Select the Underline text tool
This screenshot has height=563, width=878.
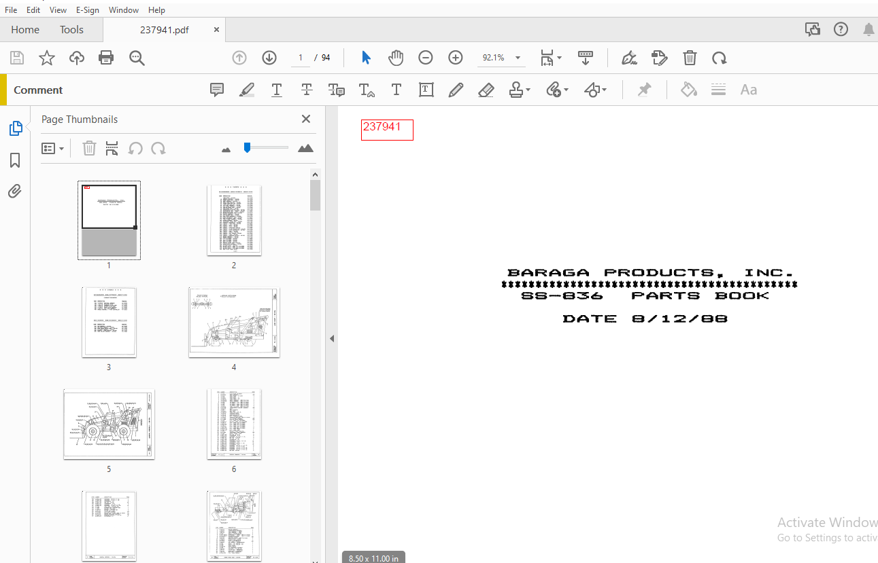pos(277,90)
